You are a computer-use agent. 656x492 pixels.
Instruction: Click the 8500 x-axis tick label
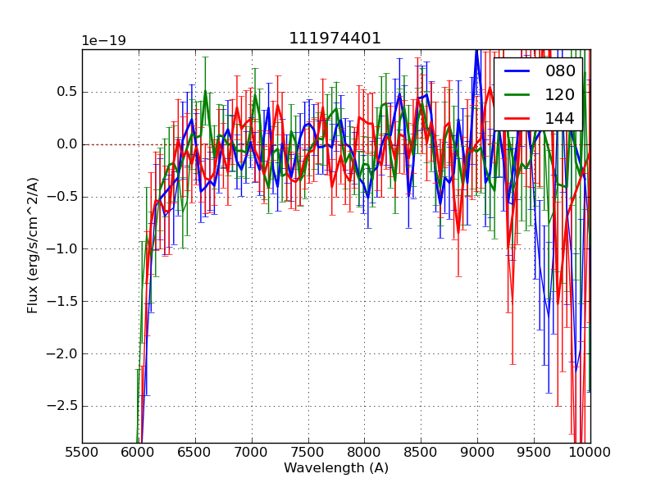(x=421, y=452)
